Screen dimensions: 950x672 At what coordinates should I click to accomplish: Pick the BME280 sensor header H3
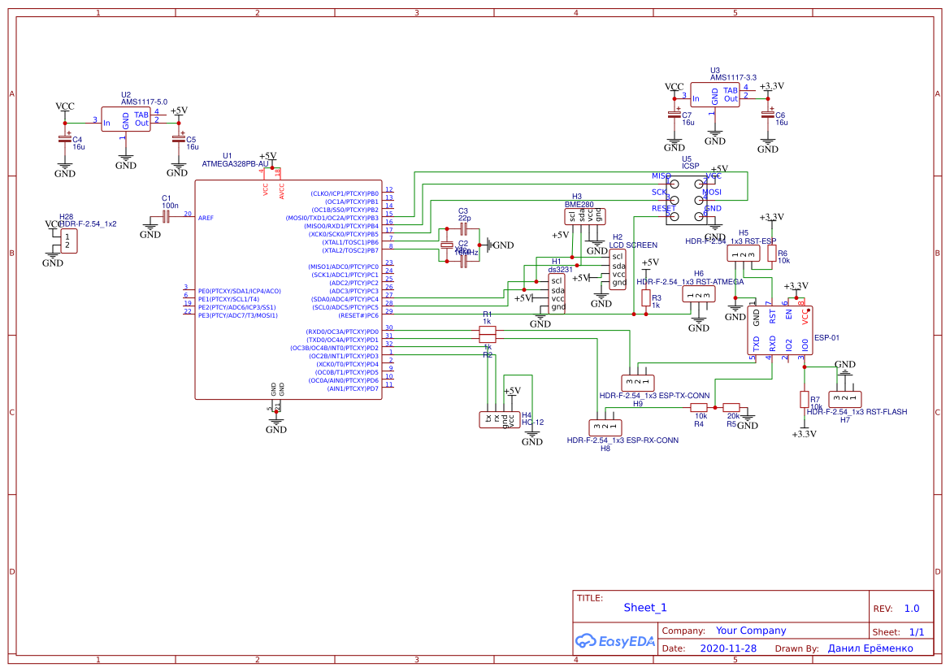point(585,215)
